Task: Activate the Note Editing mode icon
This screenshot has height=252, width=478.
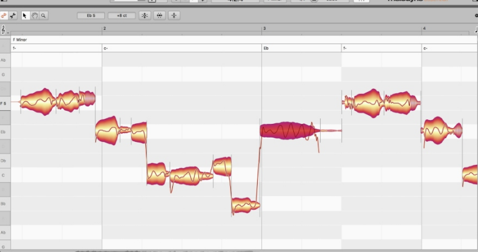Action: pos(3,16)
